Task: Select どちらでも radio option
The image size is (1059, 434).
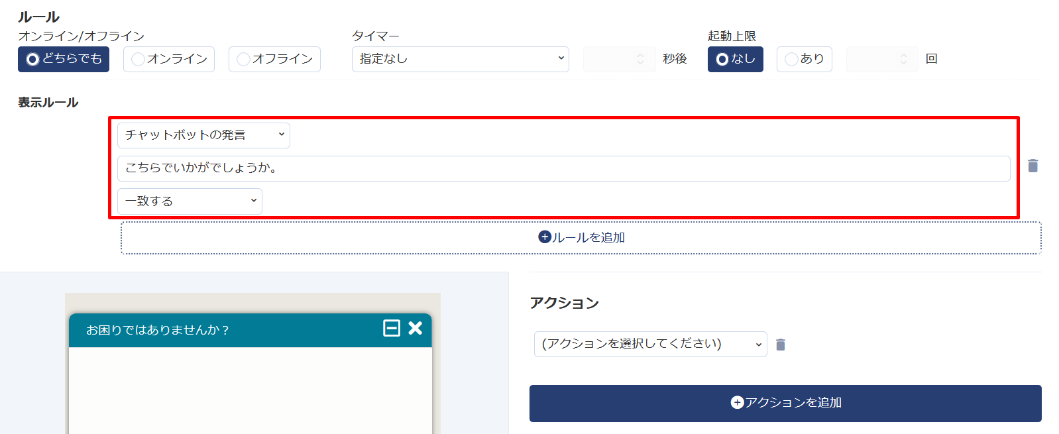Action: (x=64, y=59)
